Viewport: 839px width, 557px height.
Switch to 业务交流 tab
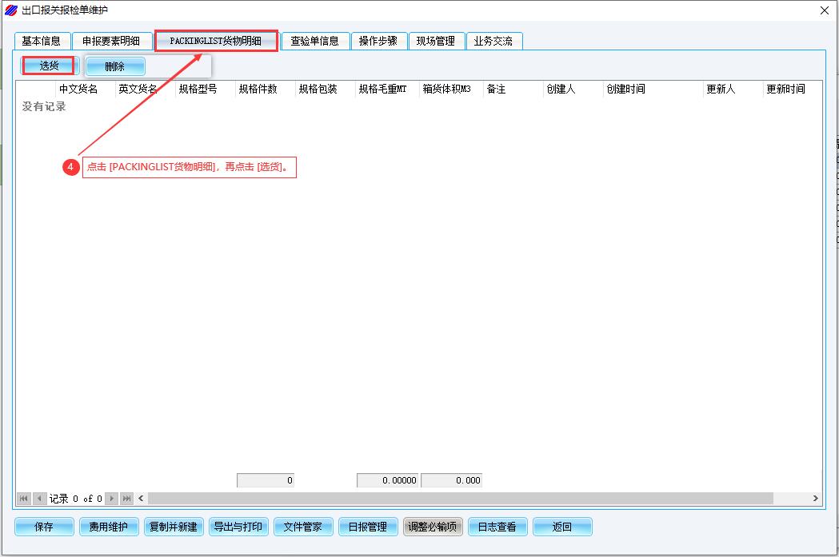[x=493, y=41]
